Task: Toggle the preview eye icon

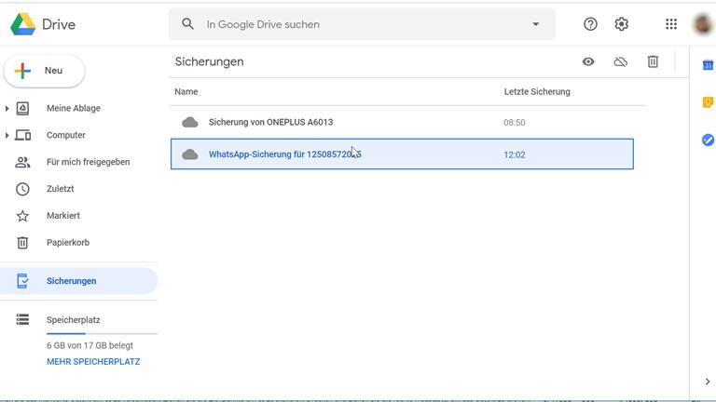Action: click(588, 61)
